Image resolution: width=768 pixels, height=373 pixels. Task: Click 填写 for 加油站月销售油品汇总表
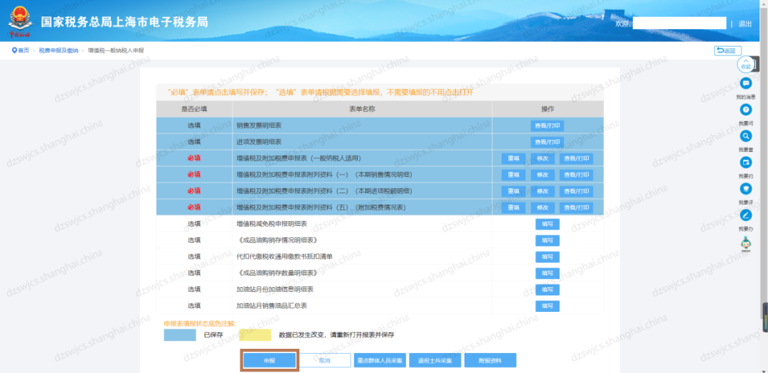pyautogui.click(x=547, y=306)
